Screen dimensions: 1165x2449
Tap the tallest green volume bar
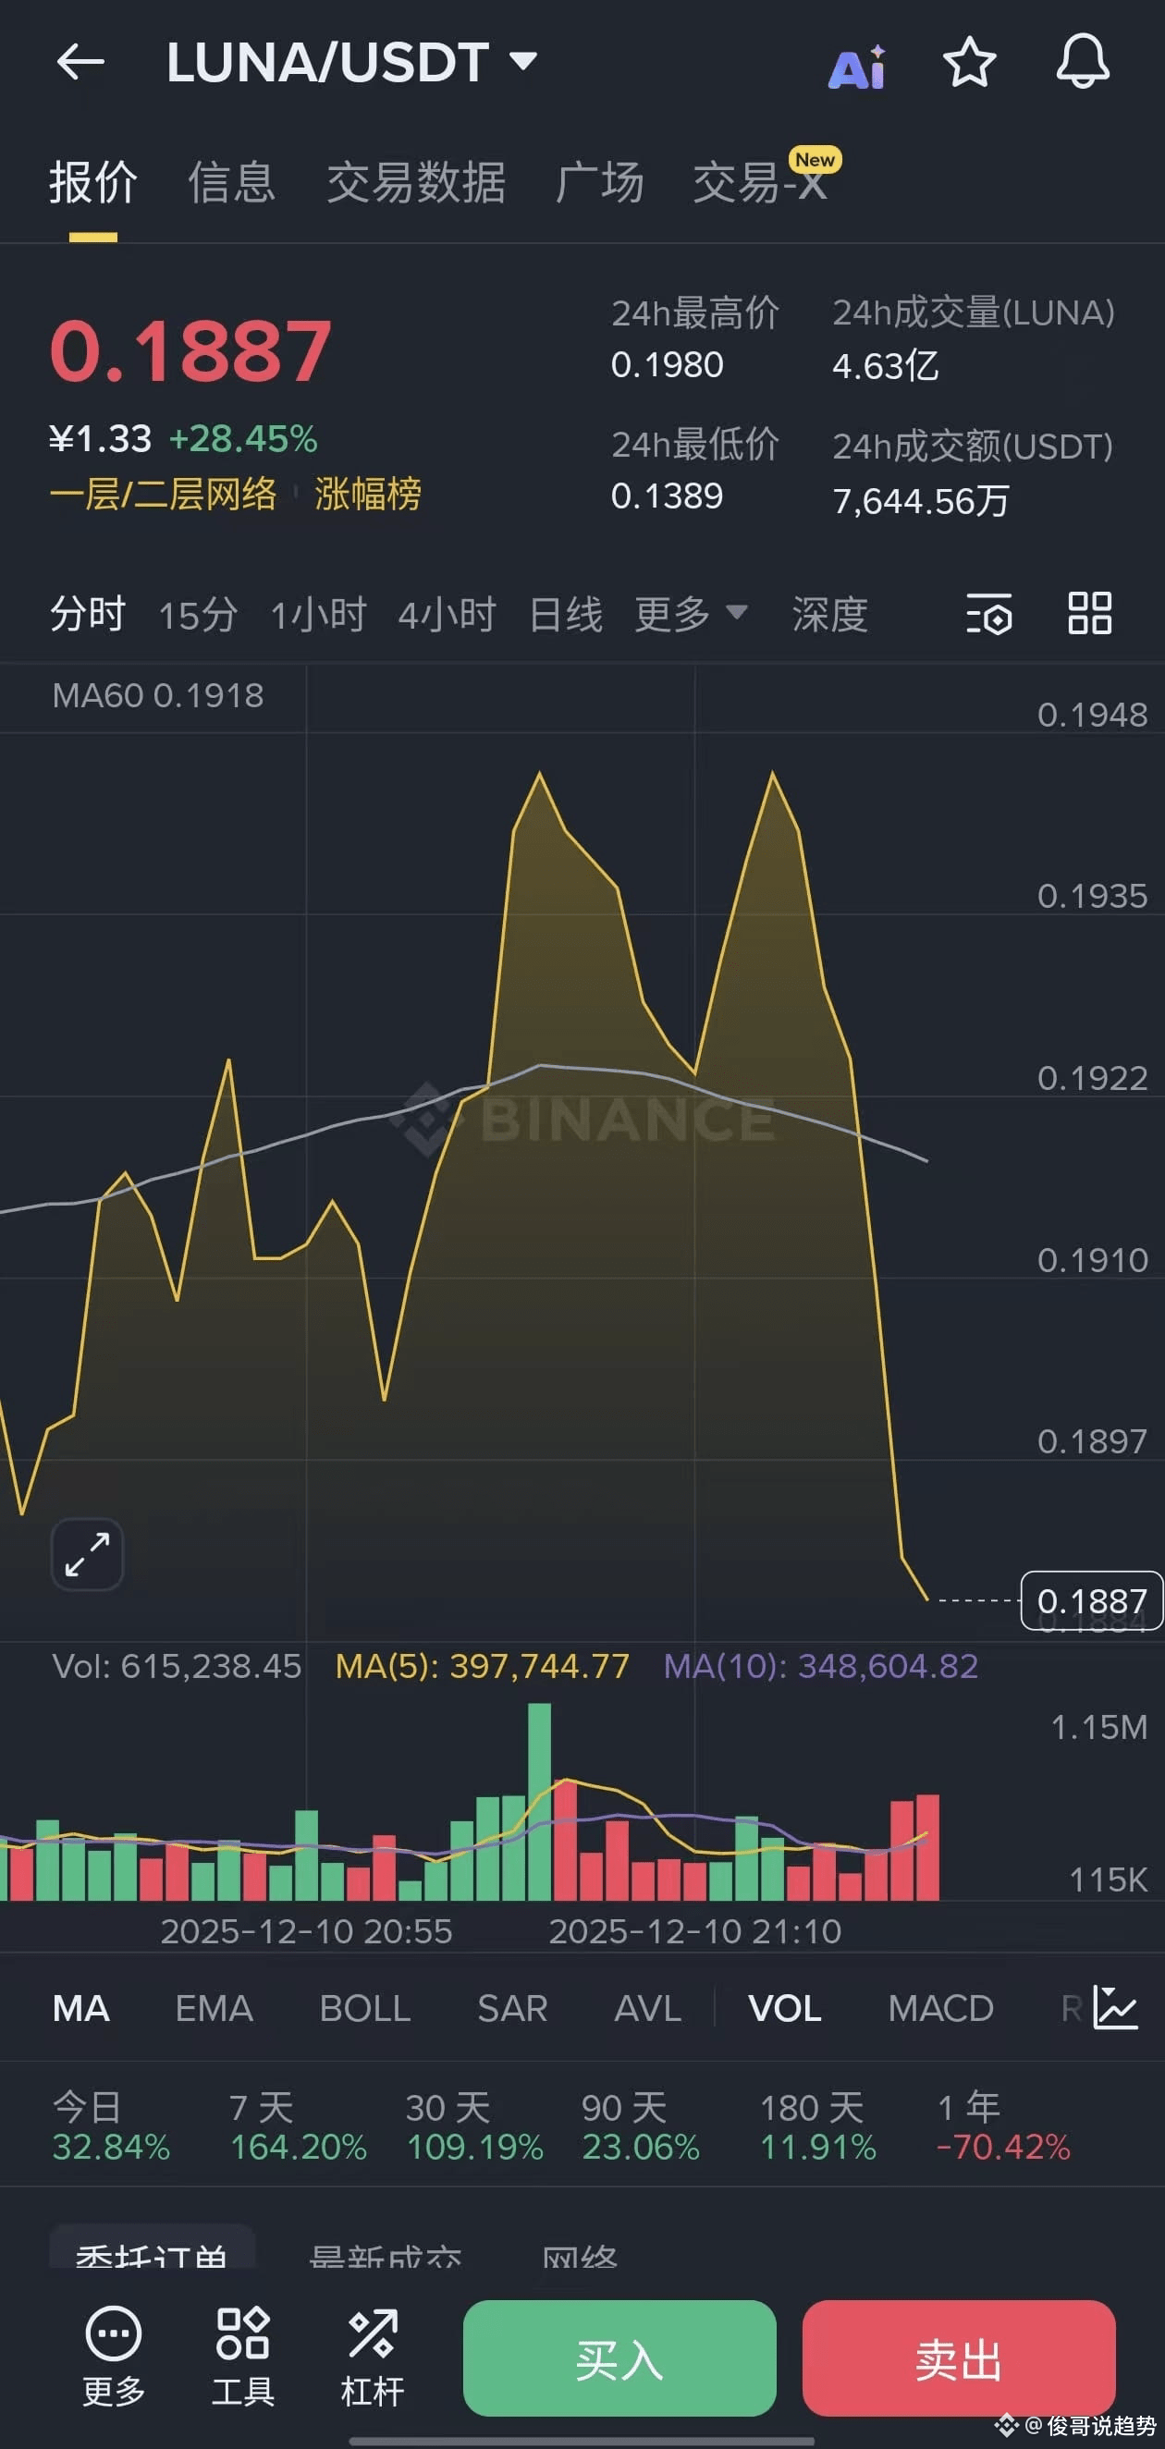(x=539, y=1802)
